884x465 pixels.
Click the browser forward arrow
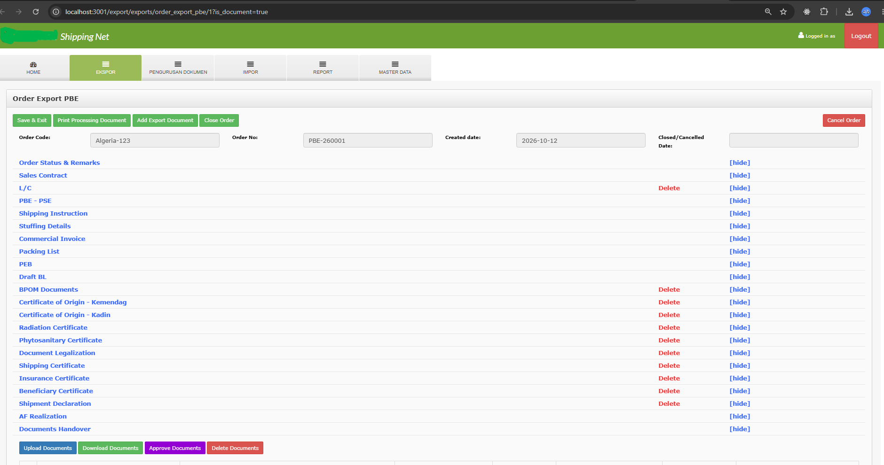(19, 12)
